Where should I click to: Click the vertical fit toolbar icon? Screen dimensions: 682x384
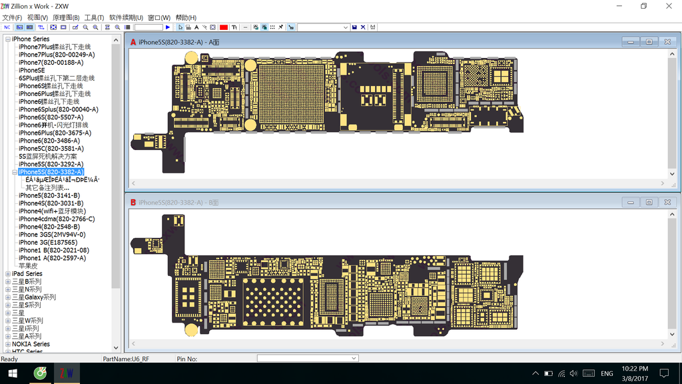point(107,27)
